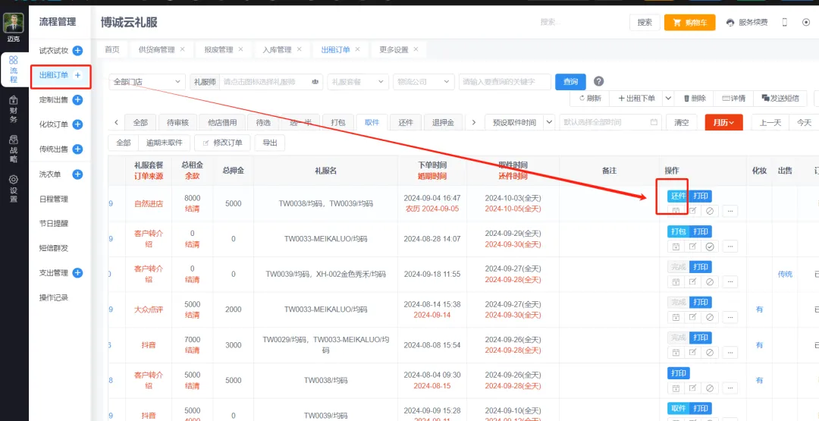Select the 待审核 status tab
The width and height of the screenshot is (819, 421).
click(x=177, y=122)
